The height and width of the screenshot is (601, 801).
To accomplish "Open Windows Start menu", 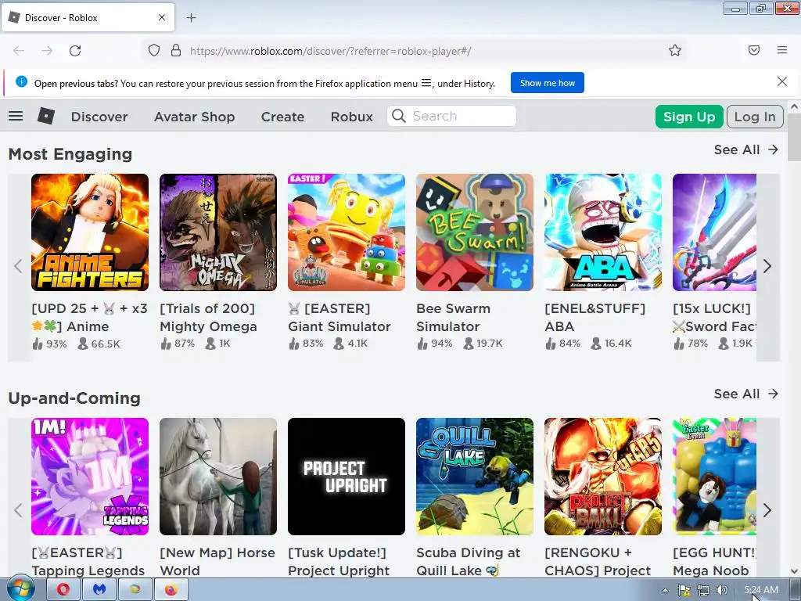I will coord(21,589).
